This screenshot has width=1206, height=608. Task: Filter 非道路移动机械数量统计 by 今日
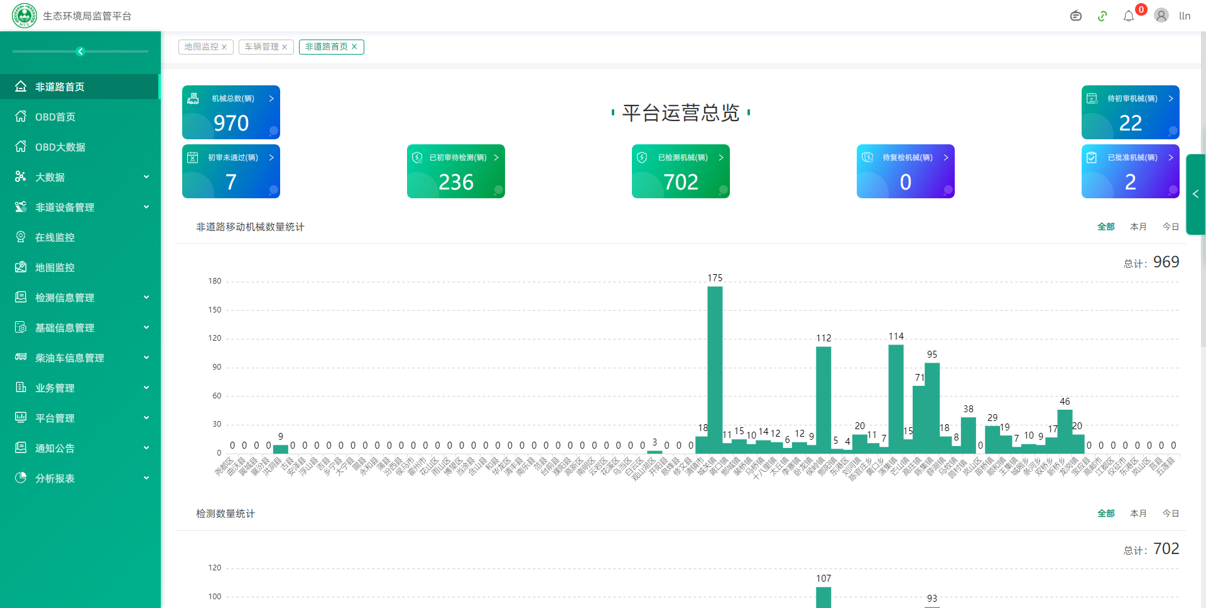[x=1171, y=227]
